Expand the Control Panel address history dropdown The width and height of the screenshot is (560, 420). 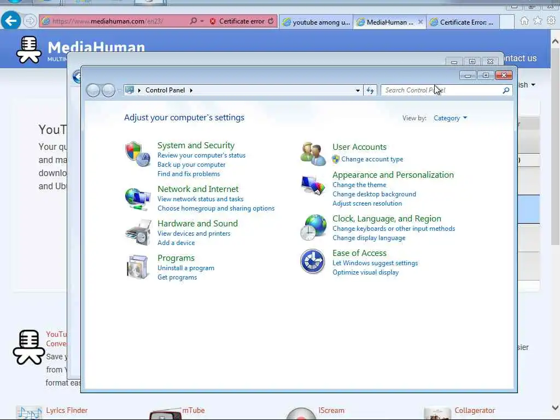click(358, 90)
